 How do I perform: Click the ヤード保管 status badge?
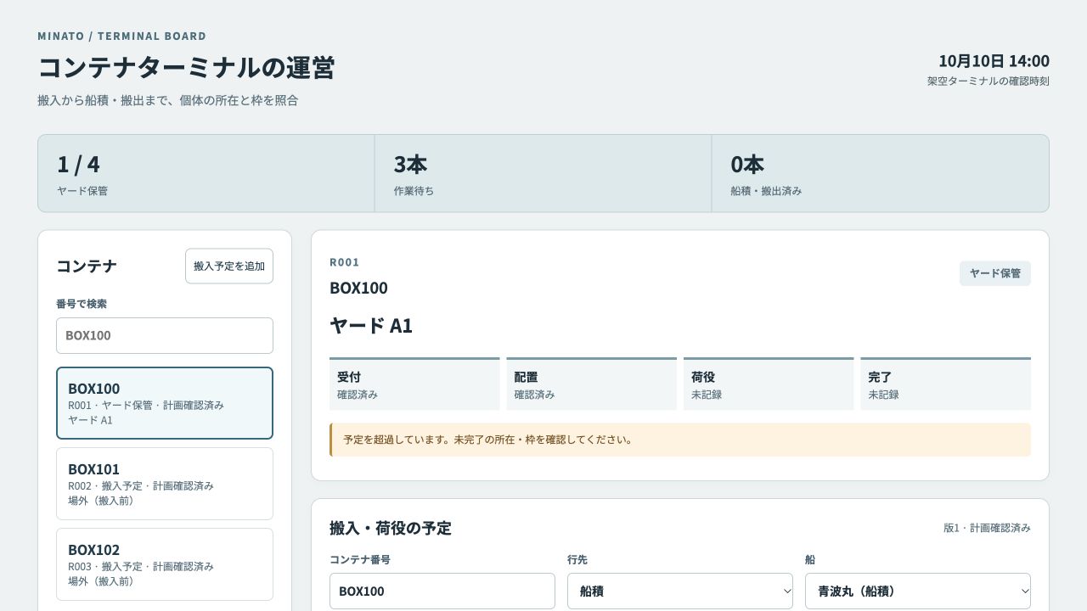(x=995, y=273)
